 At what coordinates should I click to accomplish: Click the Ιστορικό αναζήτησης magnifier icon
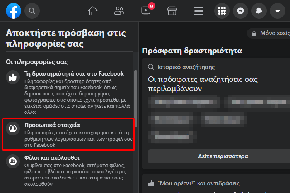(x=151, y=67)
